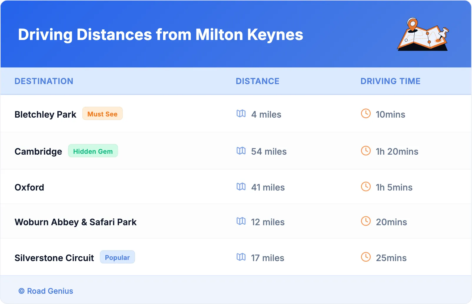Click the clock icon beside 1h 5mins
The width and height of the screenshot is (472, 304).
click(x=366, y=186)
